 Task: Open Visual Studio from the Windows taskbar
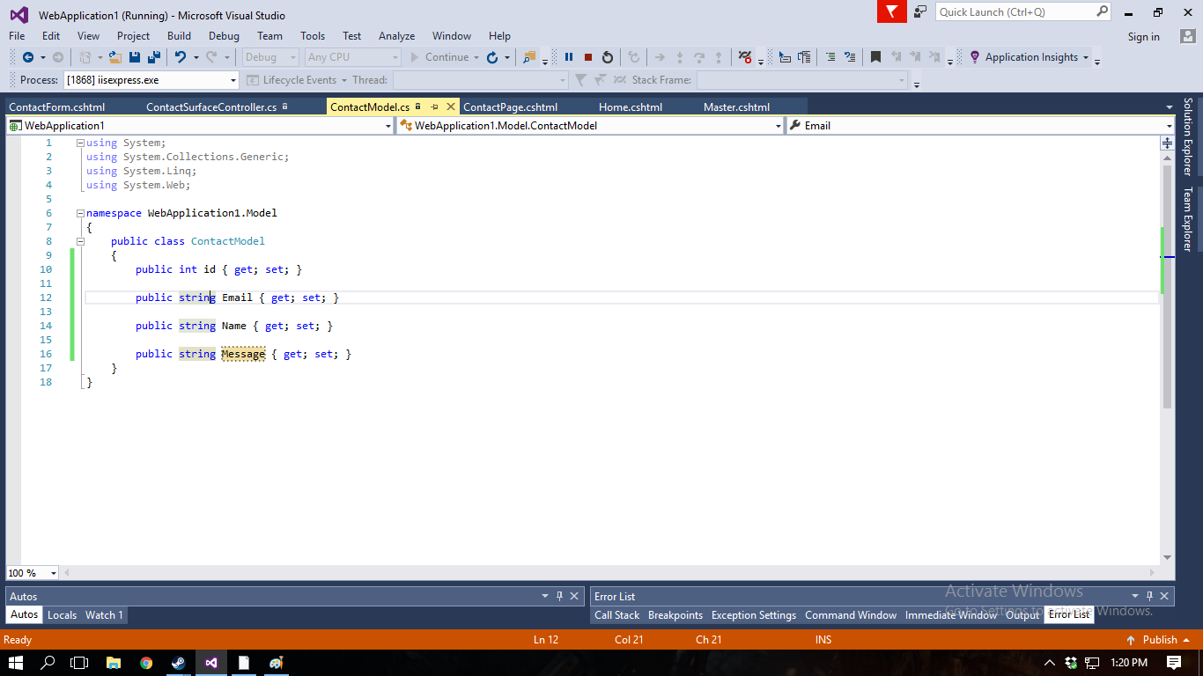point(211,663)
